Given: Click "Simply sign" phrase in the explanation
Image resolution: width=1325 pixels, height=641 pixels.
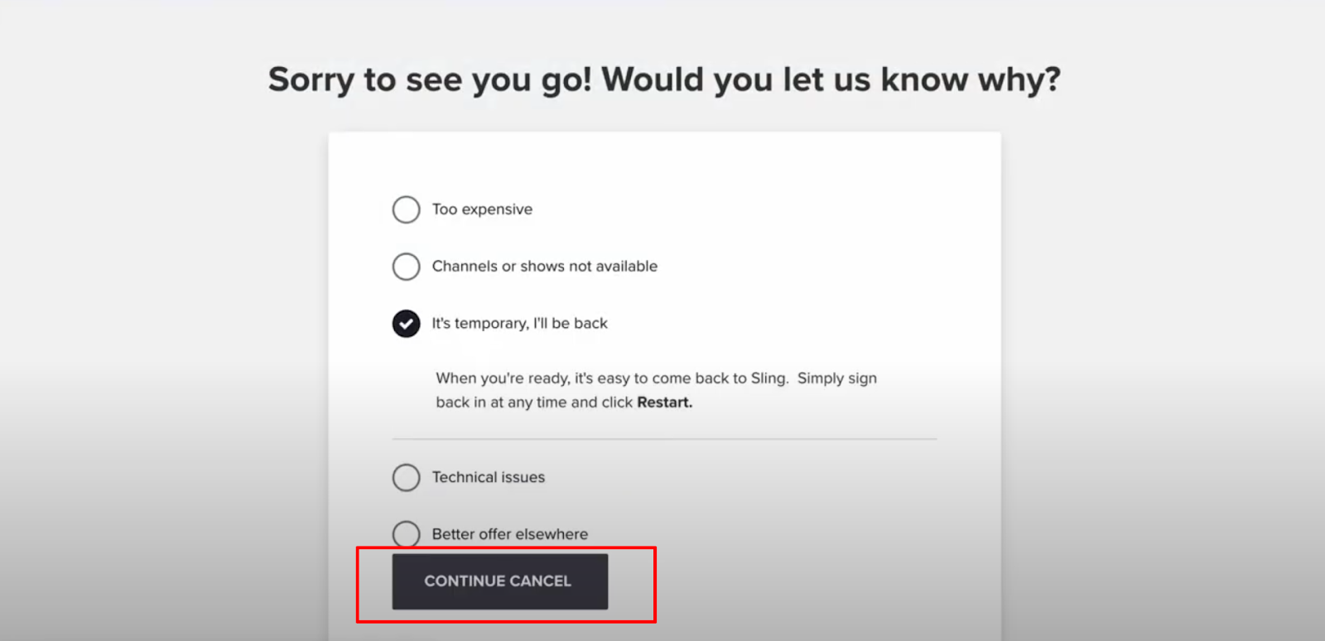Looking at the screenshot, I should [x=836, y=378].
